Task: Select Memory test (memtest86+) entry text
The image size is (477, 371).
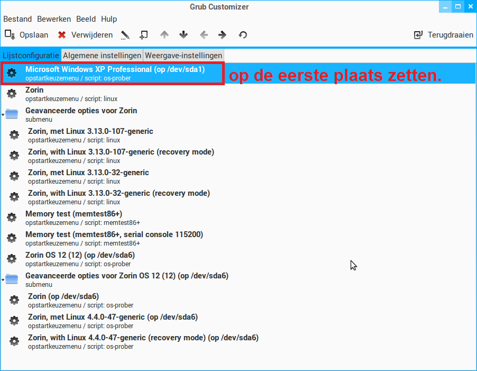Action: [74, 214]
